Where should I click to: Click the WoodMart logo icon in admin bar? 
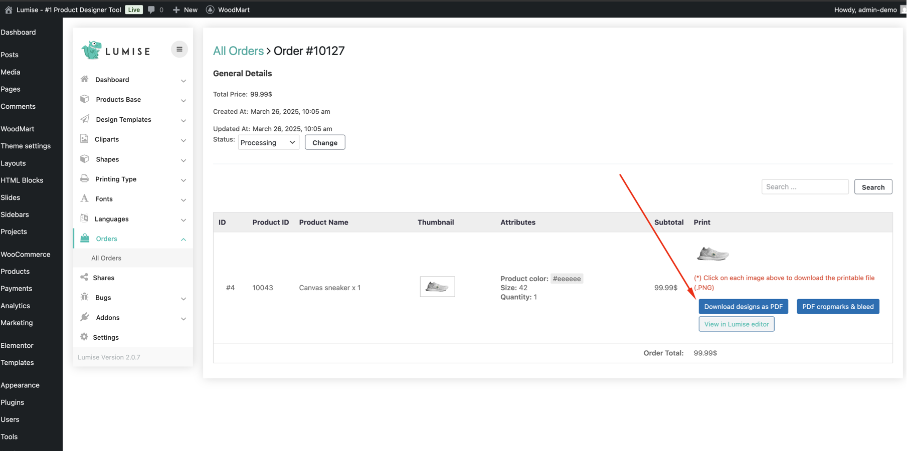210,10
